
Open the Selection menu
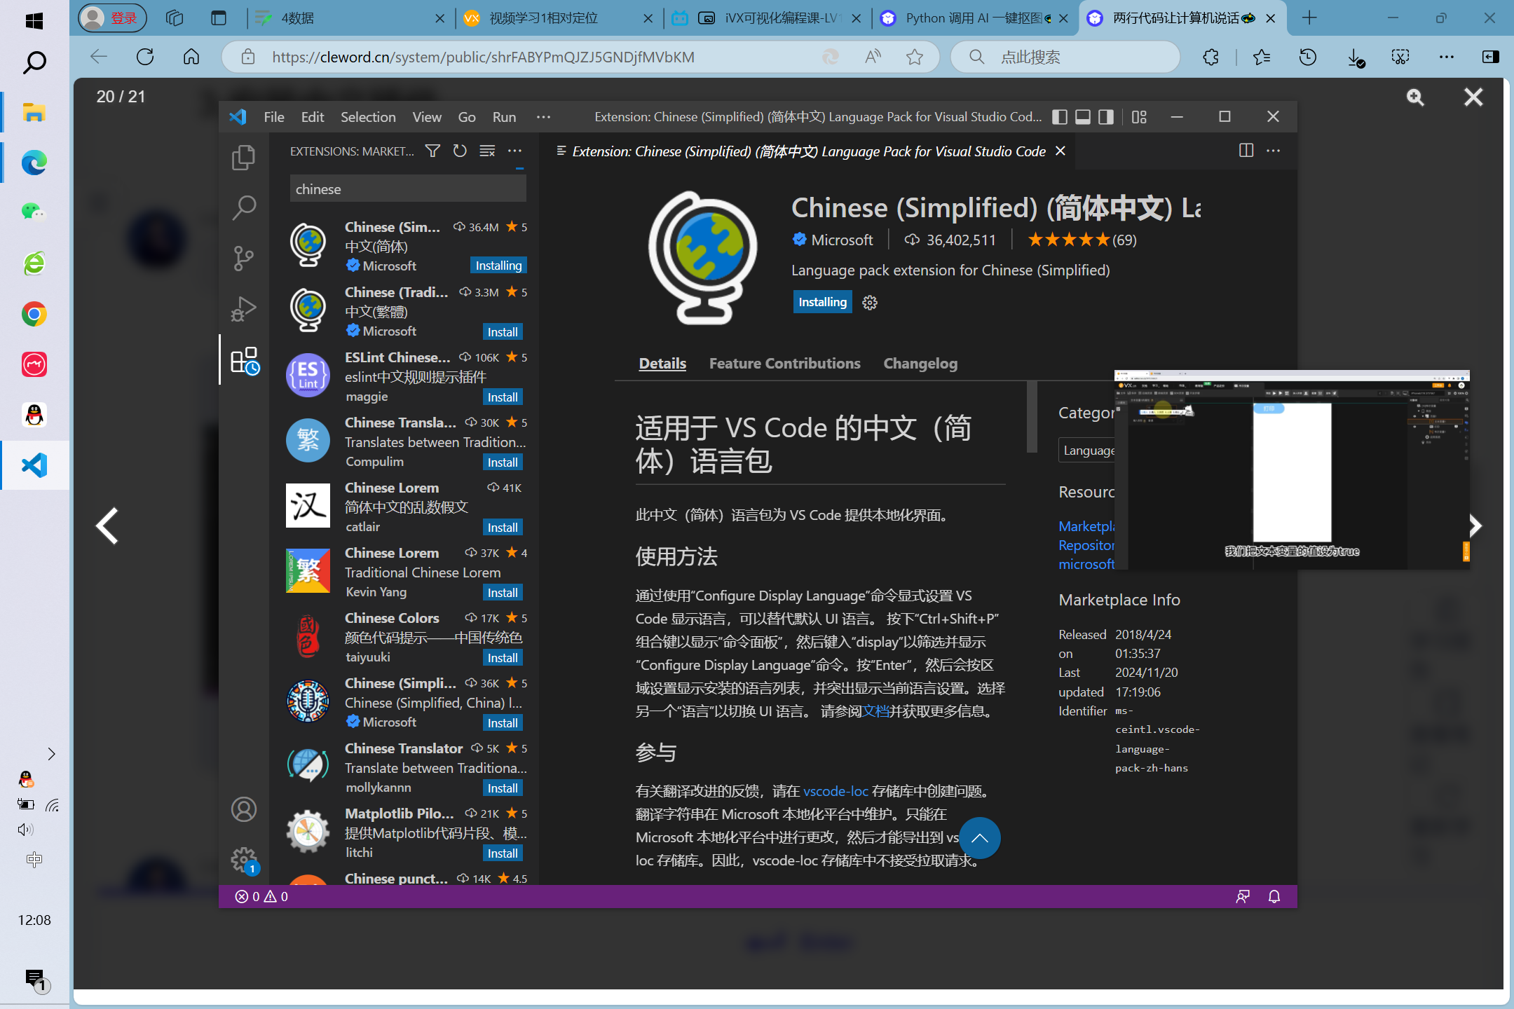(368, 117)
